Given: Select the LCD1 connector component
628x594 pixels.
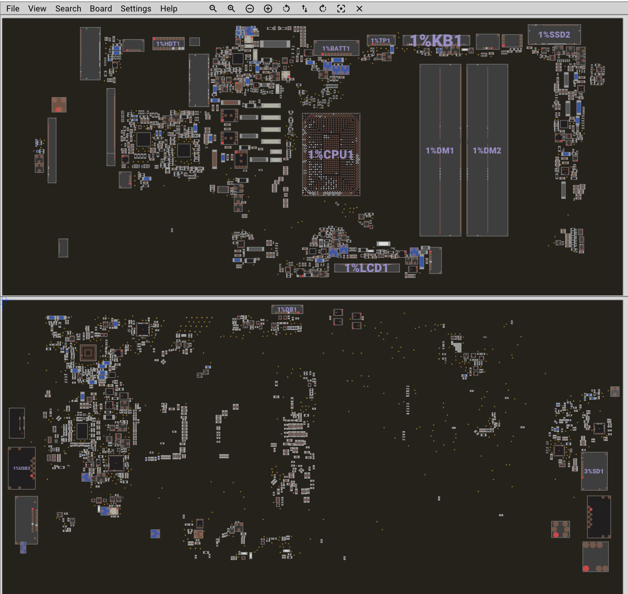Looking at the screenshot, I should click(366, 268).
